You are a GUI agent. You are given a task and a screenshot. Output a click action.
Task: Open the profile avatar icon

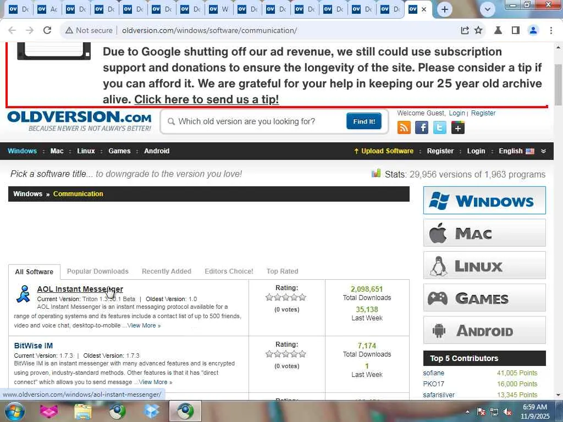[x=533, y=31]
